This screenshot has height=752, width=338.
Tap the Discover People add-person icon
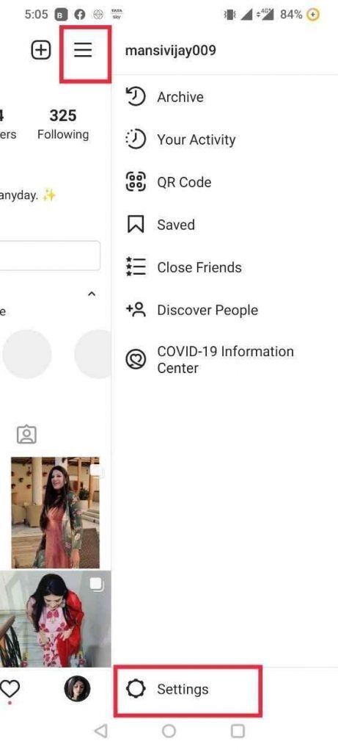point(136,309)
